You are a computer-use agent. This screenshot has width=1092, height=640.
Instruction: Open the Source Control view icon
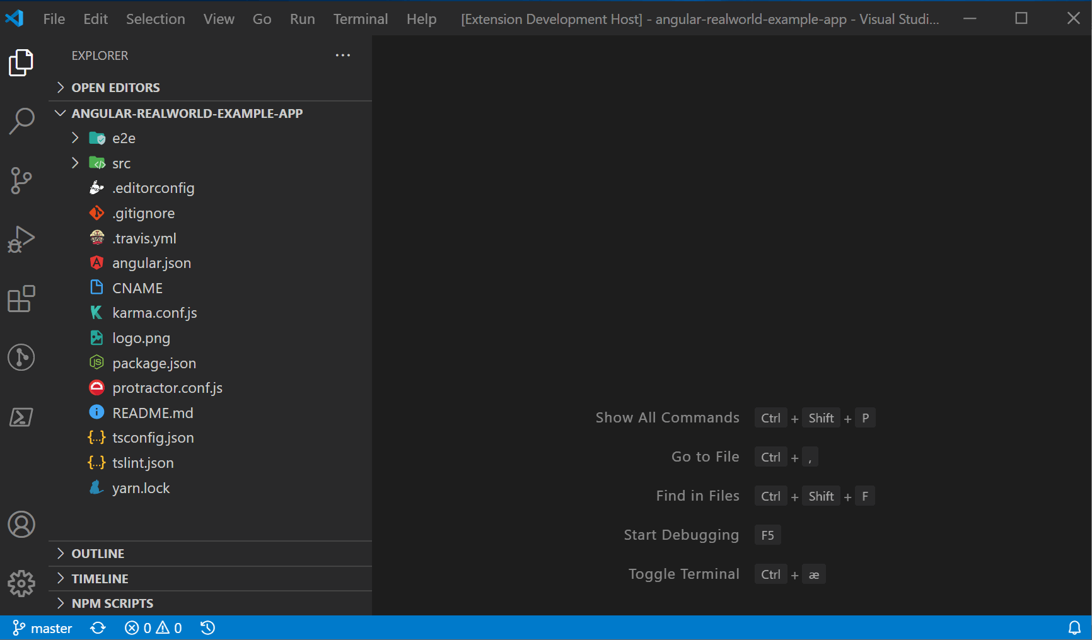point(21,180)
